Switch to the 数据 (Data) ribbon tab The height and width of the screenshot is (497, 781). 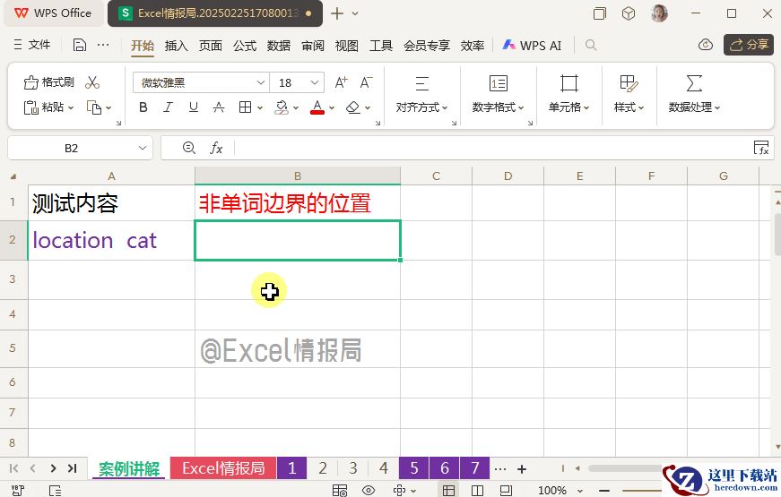click(x=279, y=46)
